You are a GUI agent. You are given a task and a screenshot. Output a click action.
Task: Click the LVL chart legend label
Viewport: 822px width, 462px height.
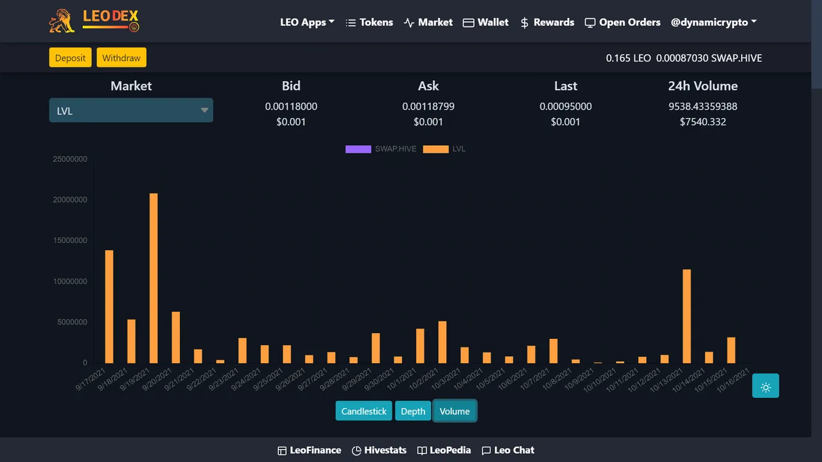459,149
